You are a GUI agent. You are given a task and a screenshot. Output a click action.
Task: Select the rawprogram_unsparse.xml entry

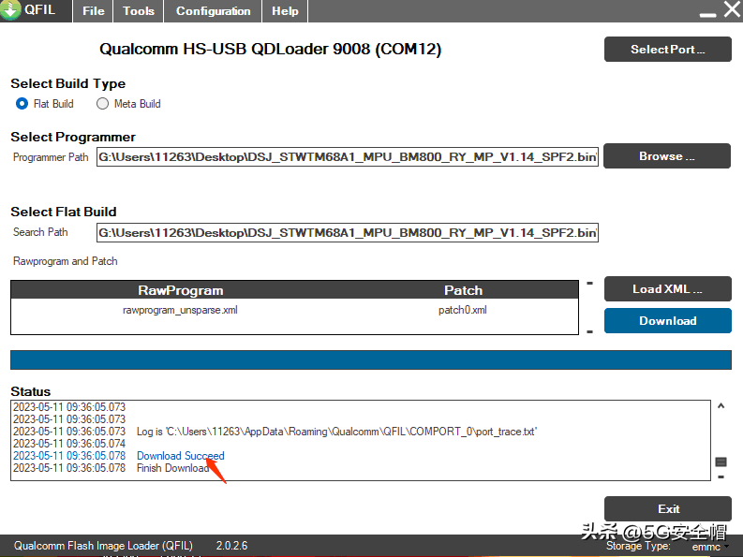click(180, 310)
